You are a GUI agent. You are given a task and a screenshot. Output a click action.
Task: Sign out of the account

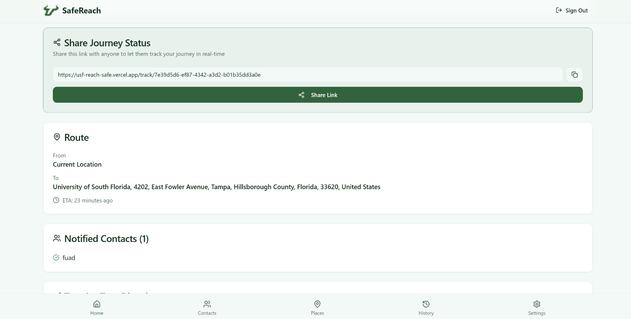(x=572, y=11)
